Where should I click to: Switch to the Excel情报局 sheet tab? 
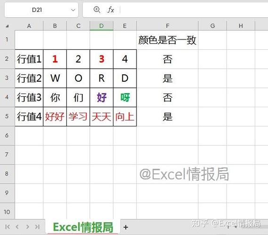coord(83,227)
